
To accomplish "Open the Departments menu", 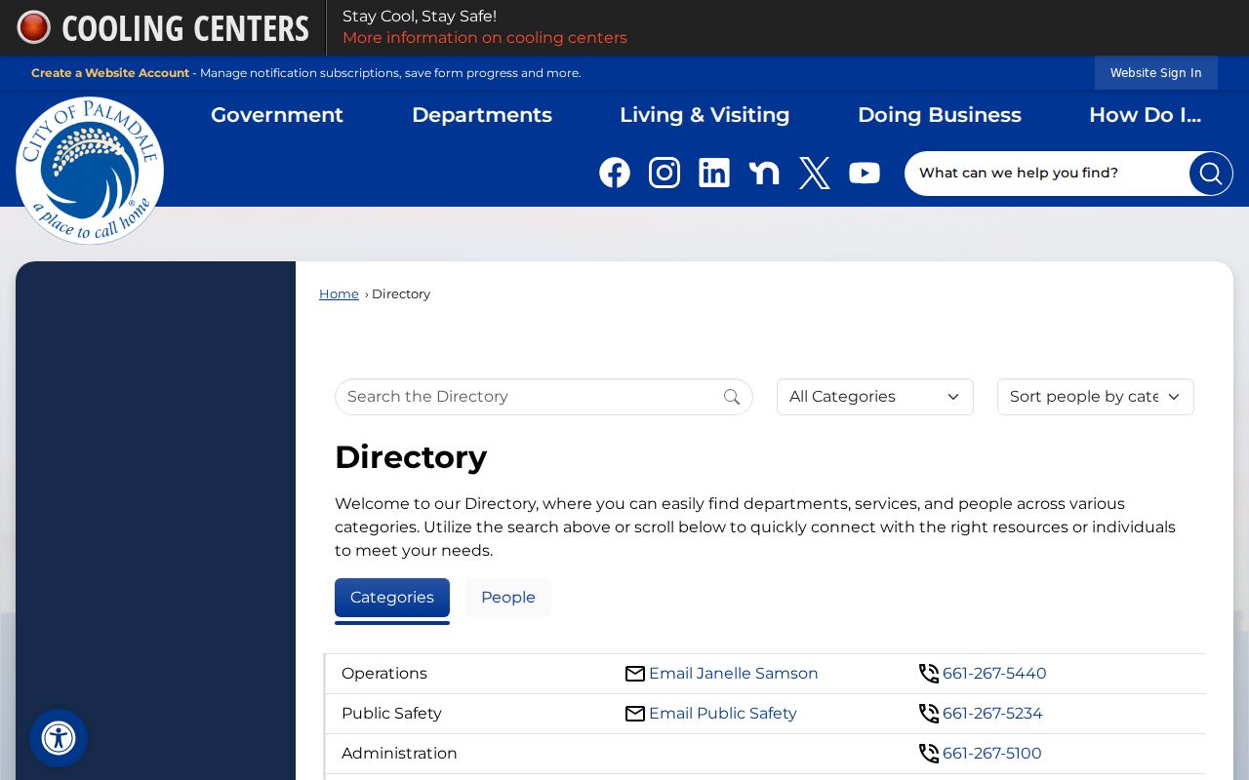I will [x=482, y=115].
